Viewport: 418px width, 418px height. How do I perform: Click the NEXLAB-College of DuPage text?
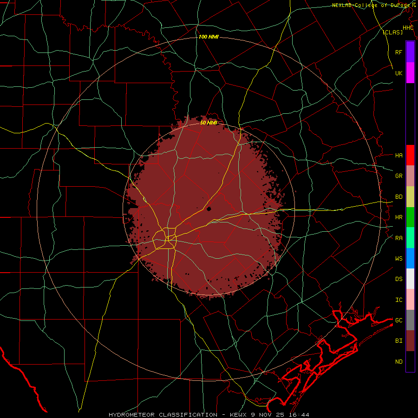coord(372,5)
